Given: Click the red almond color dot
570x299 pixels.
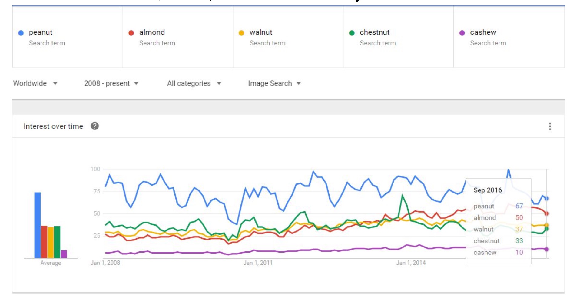Looking at the screenshot, I should coord(131,33).
